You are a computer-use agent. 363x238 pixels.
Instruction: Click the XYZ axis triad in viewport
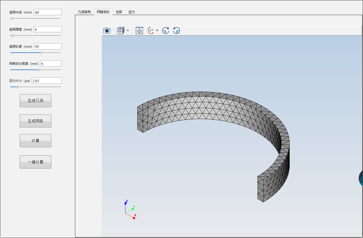(x=130, y=210)
